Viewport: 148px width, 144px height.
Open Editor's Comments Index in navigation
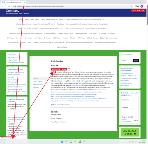109,38
